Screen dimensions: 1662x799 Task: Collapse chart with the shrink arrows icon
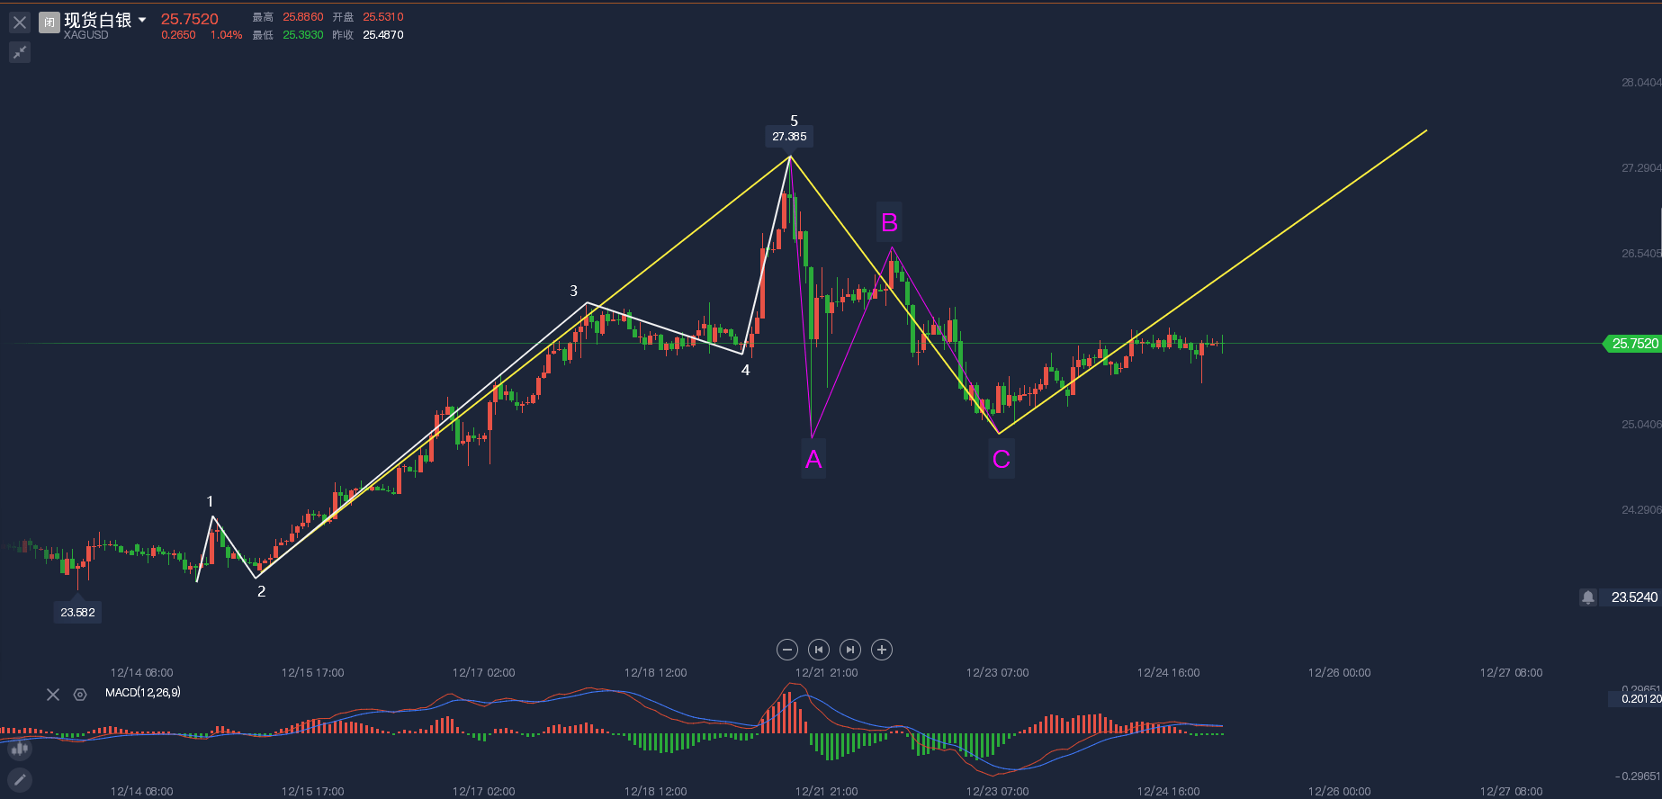tap(20, 52)
